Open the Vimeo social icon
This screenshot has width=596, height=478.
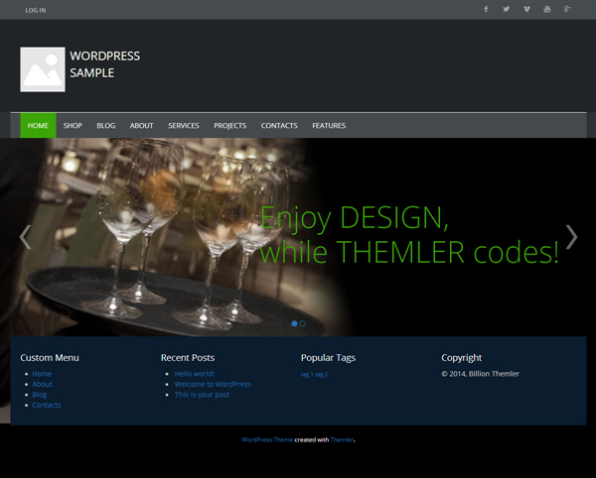tap(525, 10)
